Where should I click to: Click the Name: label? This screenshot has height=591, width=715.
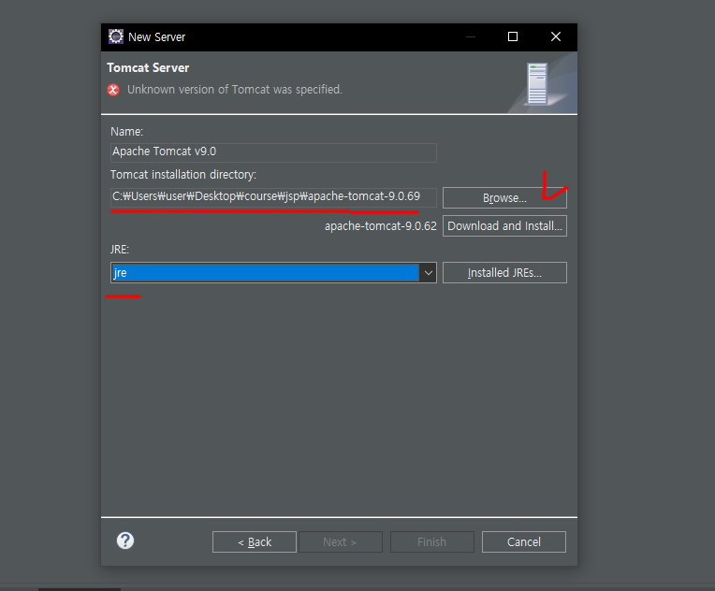pos(126,131)
